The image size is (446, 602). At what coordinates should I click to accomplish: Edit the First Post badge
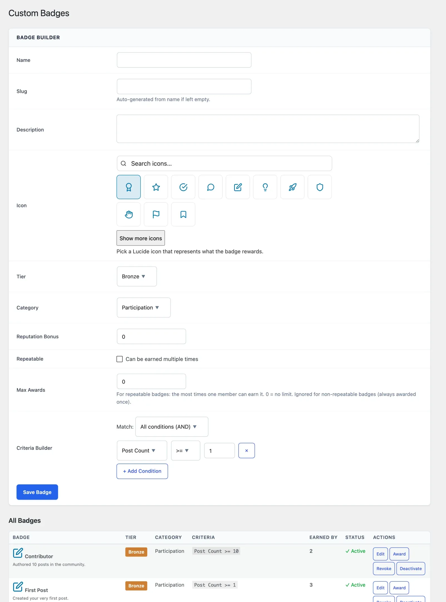(380, 588)
